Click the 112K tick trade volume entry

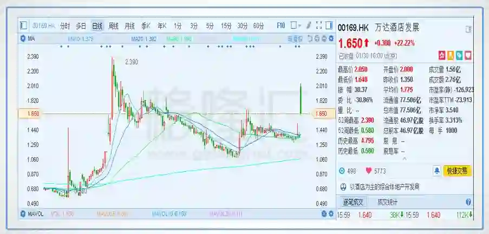pyautogui.click(x=464, y=215)
